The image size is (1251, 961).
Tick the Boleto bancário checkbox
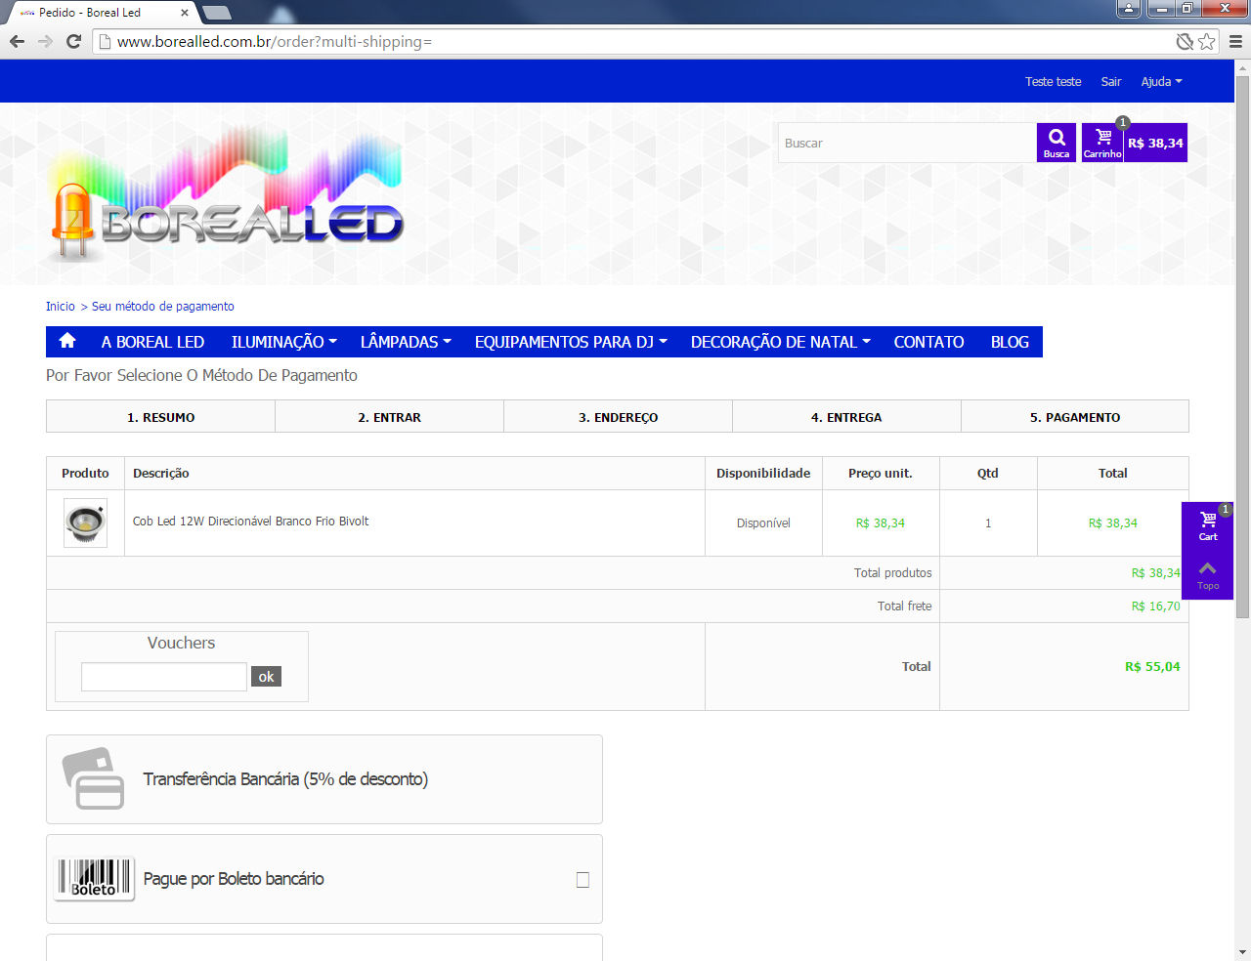pyautogui.click(x=582, y=880)
